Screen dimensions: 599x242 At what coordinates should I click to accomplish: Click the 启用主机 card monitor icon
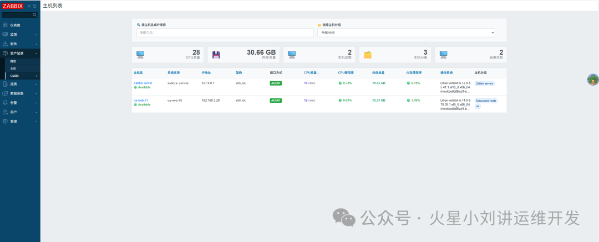coord(443,54)
